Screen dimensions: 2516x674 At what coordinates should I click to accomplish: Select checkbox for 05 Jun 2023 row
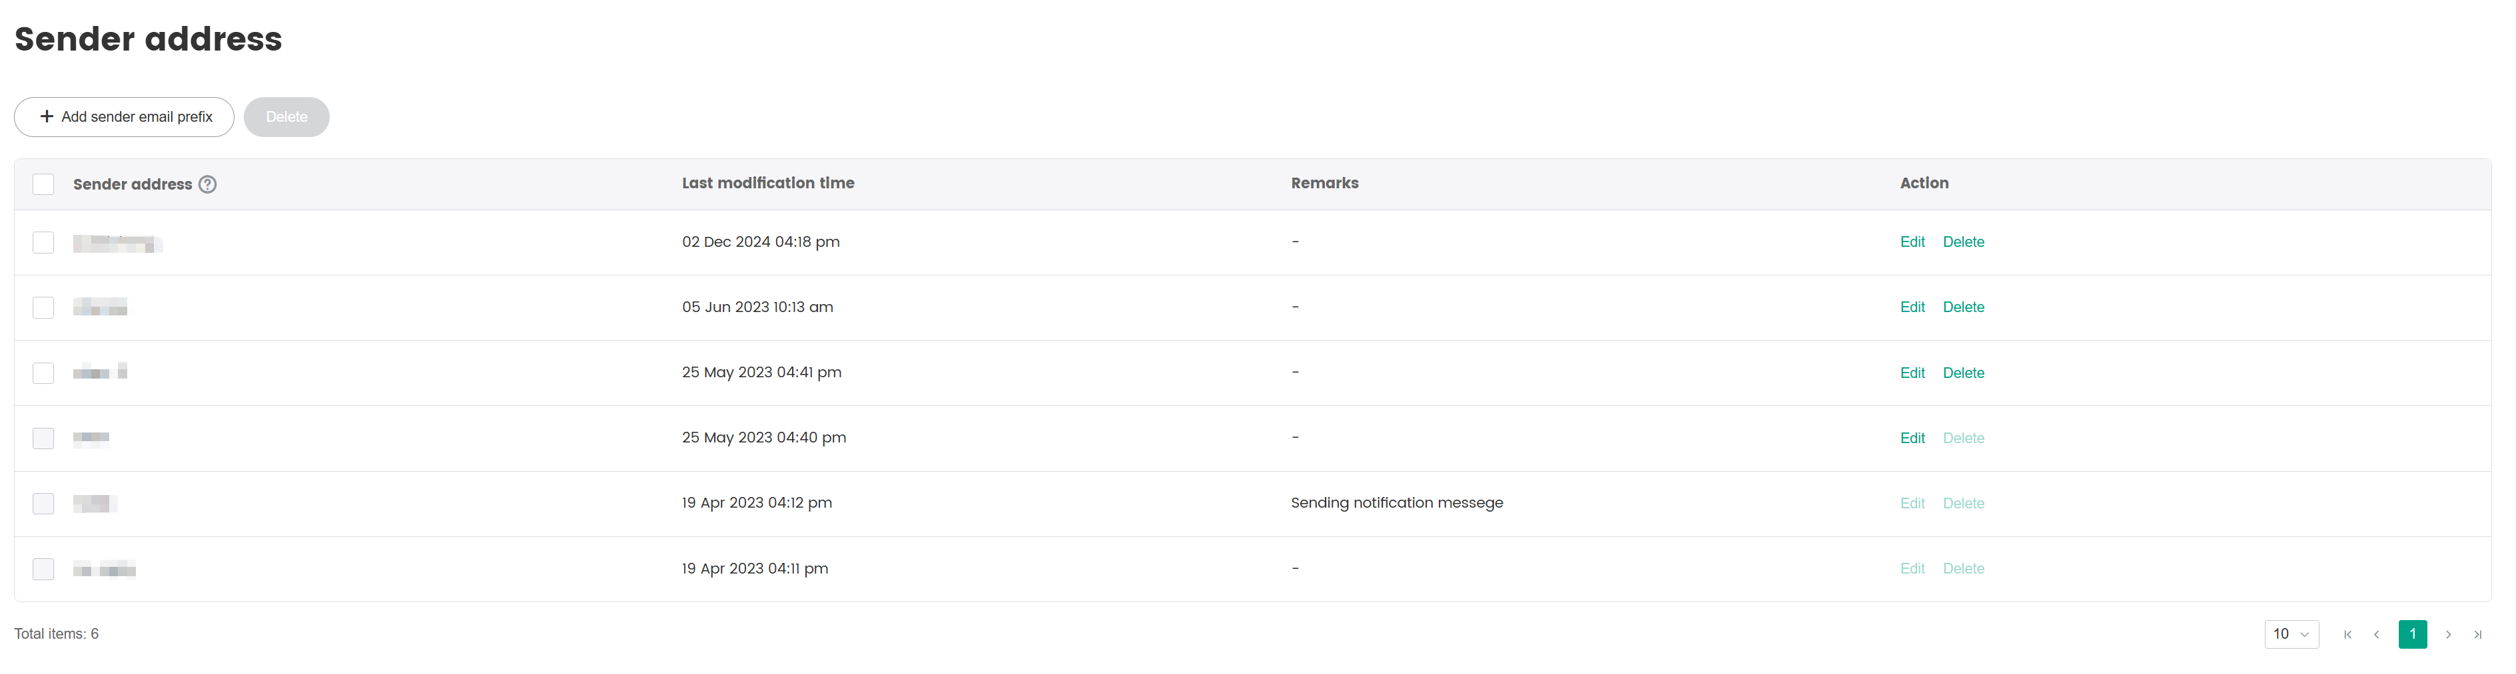(43, 307)
